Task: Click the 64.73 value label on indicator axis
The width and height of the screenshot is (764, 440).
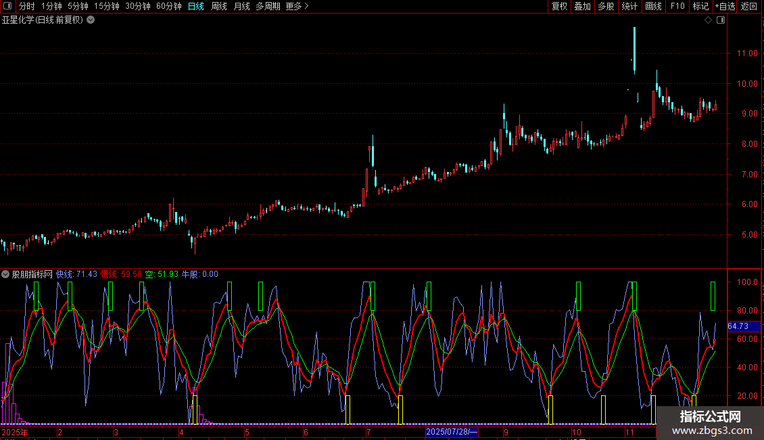Action: (x=738, y=326)
